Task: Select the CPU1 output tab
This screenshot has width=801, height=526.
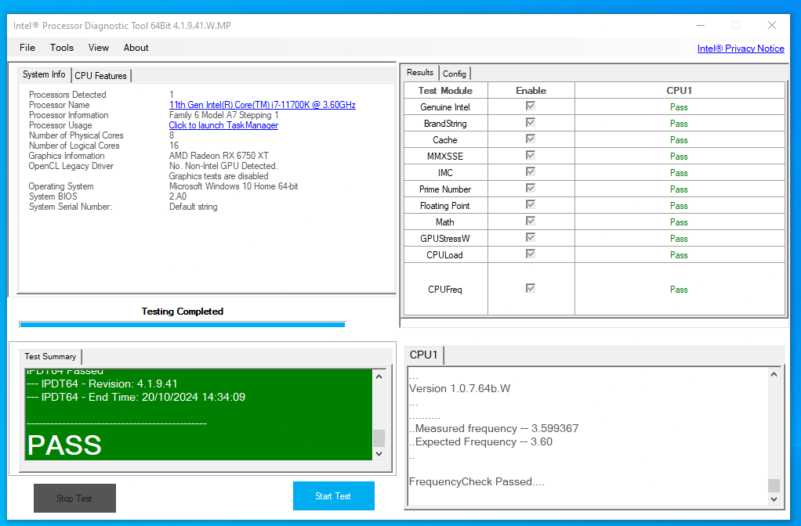Action: point(423,355)
